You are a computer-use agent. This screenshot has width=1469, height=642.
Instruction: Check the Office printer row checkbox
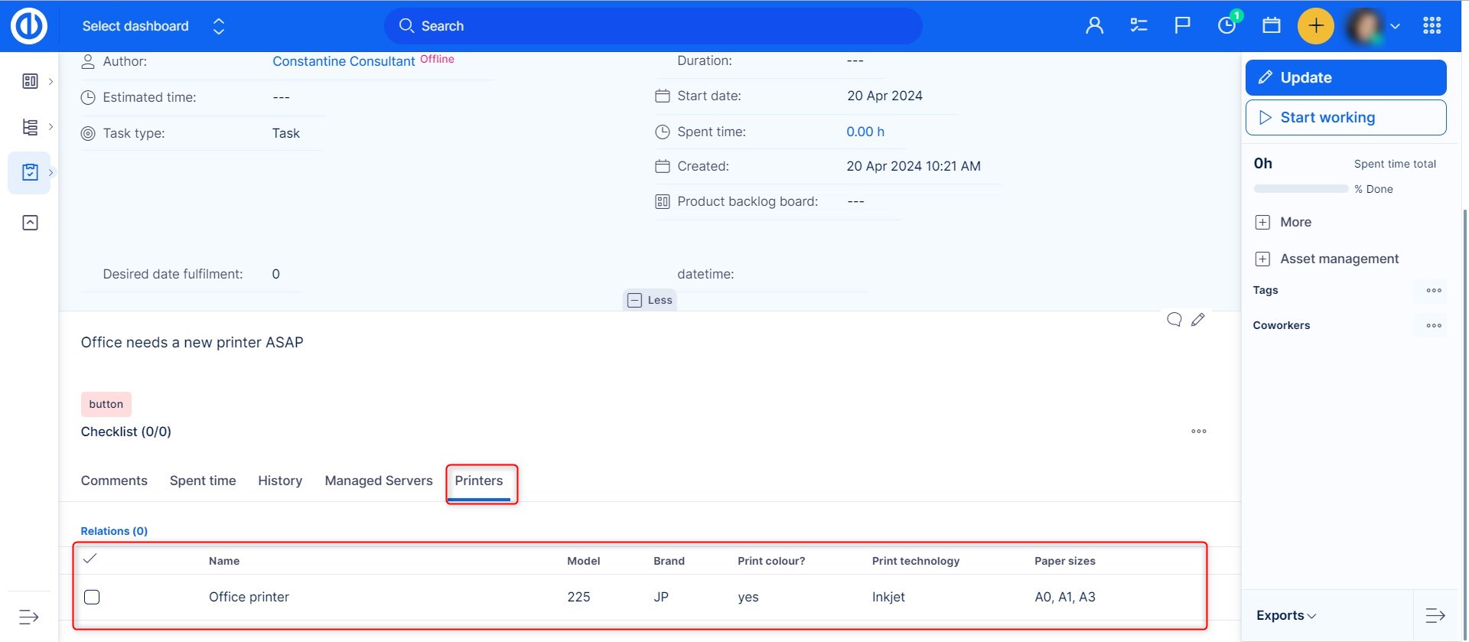click(x=92, y=597)
